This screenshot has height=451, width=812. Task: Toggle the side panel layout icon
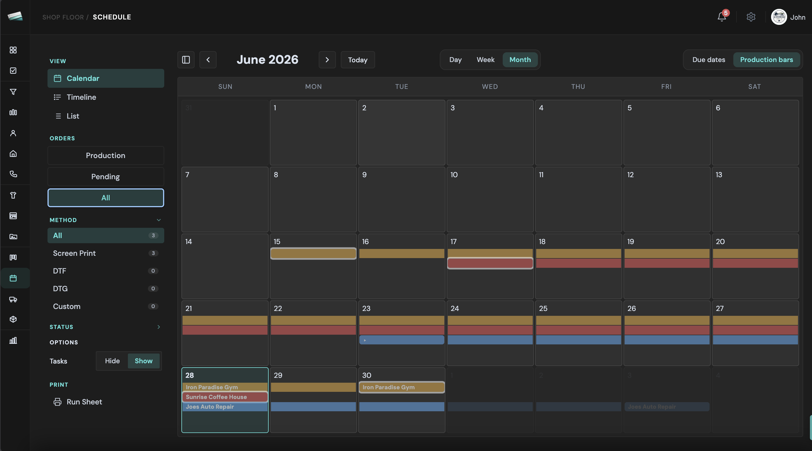(x=186, y=60)
